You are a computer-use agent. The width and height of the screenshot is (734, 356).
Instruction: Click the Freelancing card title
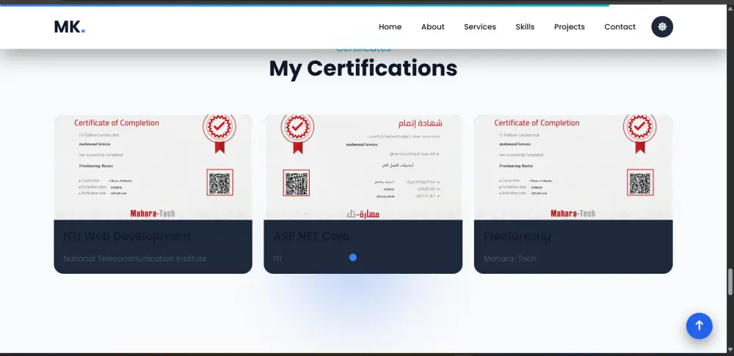pos(517,236)
